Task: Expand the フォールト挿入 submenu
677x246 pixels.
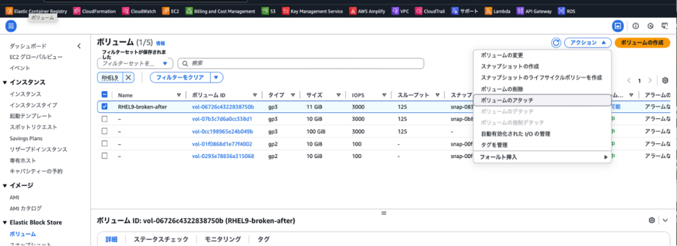Action: (542, 157)
